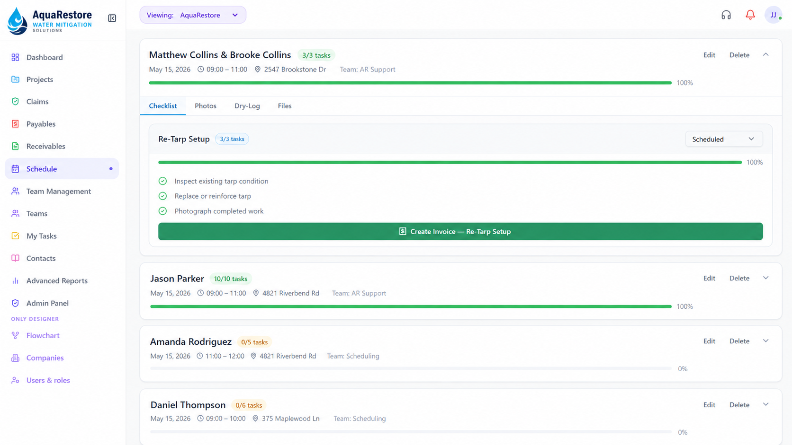Viewport: 792px width, 445px height.
Task: Click the My Tasks checkbox icon
Action: coord(15,236)
